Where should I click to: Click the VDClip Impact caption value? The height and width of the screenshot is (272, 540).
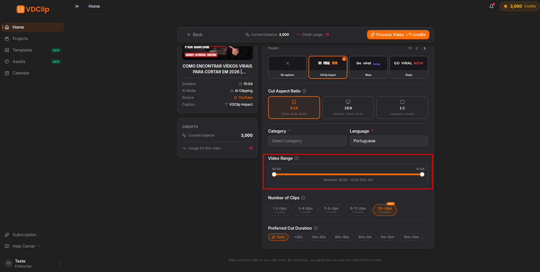coord(239,105)
